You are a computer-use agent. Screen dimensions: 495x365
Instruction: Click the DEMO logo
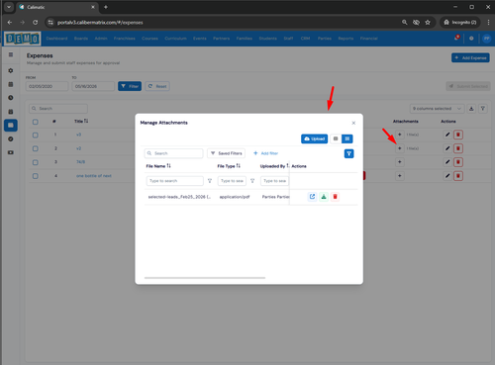(x=23, y=39)
